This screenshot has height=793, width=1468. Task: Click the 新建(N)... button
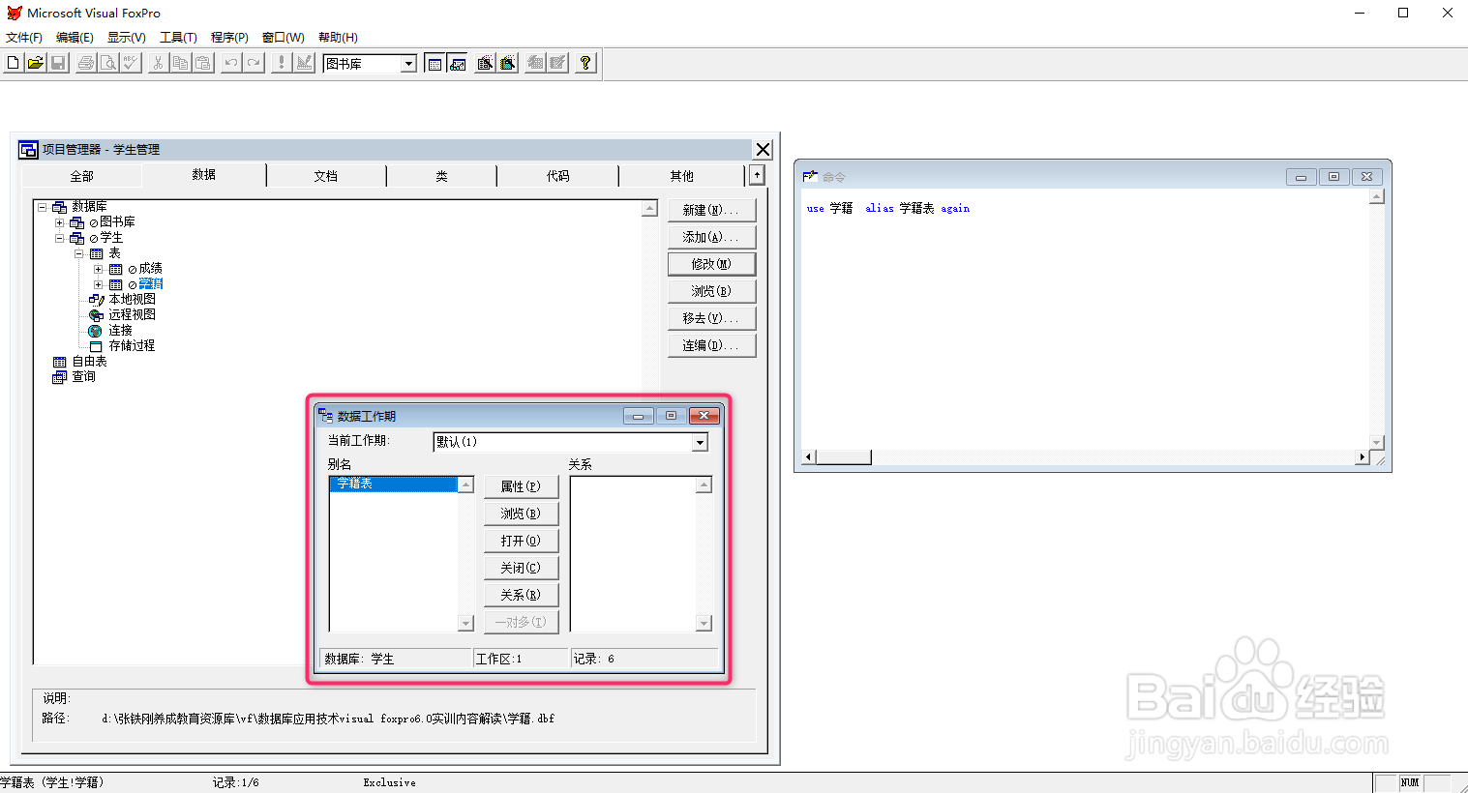[x=711, y=210]
